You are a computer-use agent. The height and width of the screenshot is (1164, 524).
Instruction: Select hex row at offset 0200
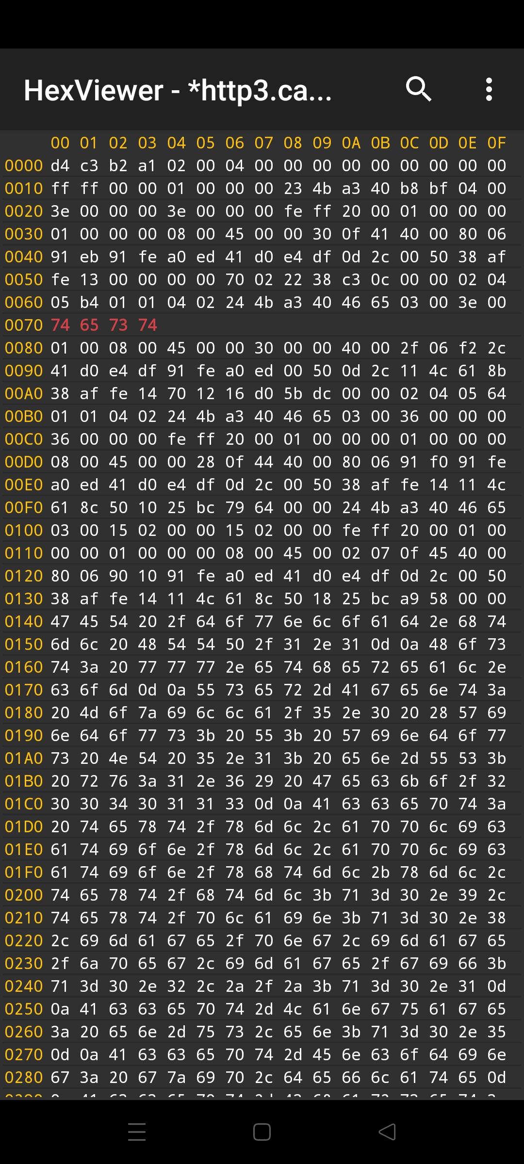pyautogui.click(x=262, y=895)
